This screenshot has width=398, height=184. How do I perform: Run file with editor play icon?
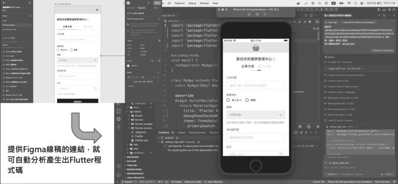306,16
